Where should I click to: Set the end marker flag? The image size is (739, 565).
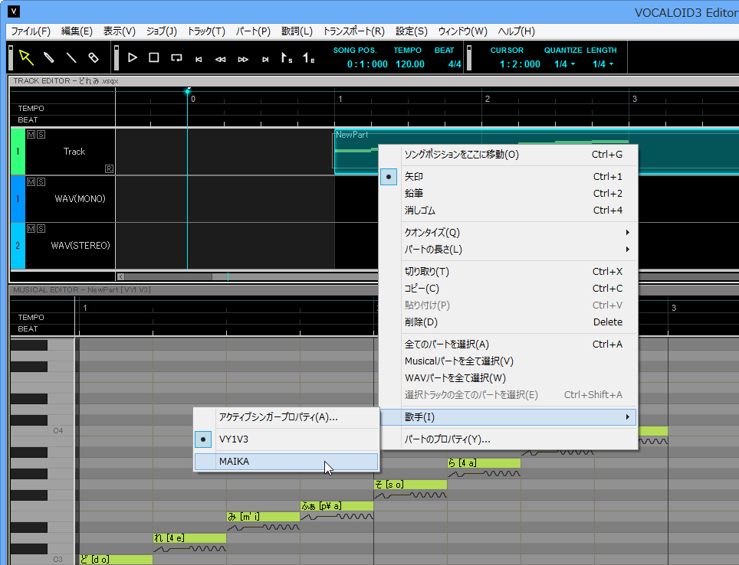pos(309,58)
